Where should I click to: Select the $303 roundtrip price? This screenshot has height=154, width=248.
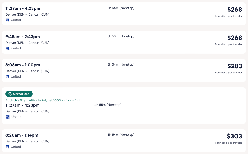(234, 136)
